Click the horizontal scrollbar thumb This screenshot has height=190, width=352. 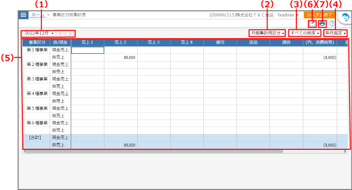155,151
